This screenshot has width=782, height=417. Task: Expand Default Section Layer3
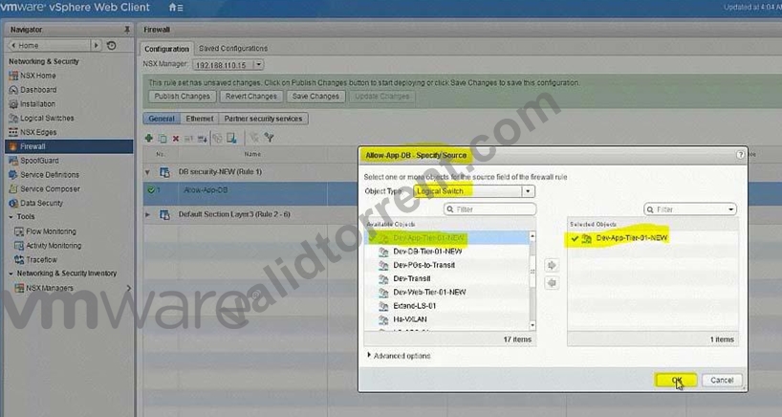147,214
